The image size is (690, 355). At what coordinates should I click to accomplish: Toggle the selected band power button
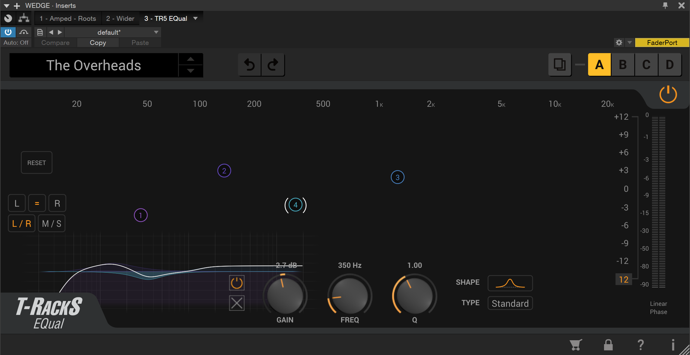(237, 283)
